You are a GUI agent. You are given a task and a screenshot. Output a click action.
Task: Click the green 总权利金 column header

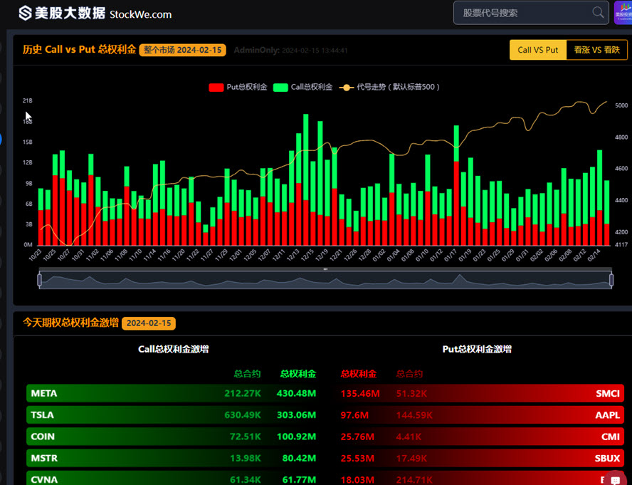click(x=298, y=374)
